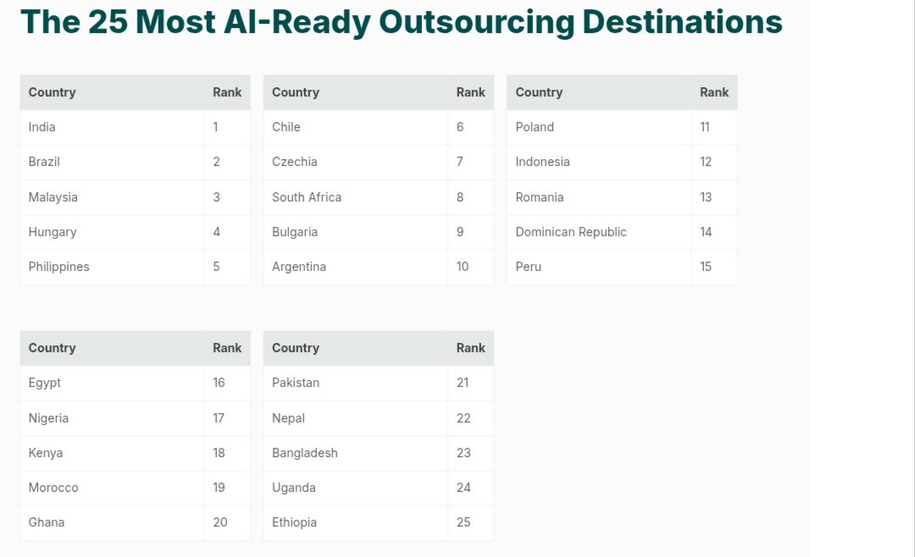
Task: Select the 'Pakistan' cell
Action: pos(355,383)
